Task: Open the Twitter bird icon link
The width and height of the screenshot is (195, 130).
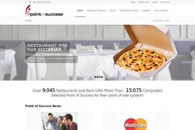Action: point(30,2)
